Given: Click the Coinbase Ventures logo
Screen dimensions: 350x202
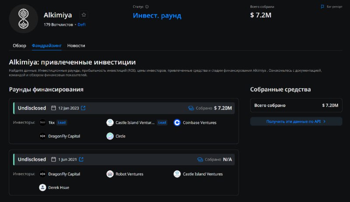Looking at the screenshot, I should 177,122.
